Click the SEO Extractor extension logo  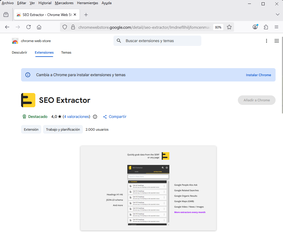[x=28, y=100]
